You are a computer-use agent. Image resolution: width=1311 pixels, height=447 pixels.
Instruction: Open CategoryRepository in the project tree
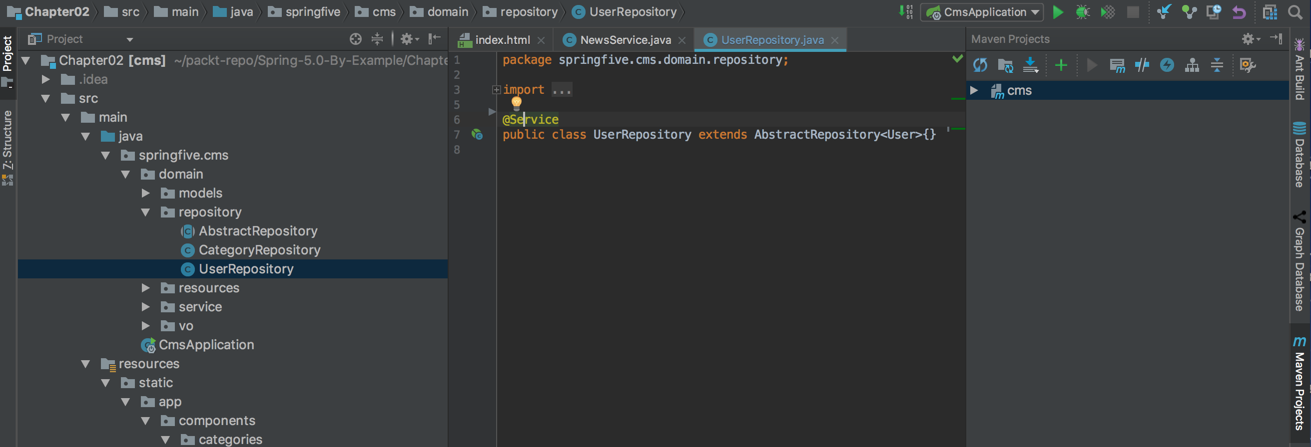click(x=259, y=250)
